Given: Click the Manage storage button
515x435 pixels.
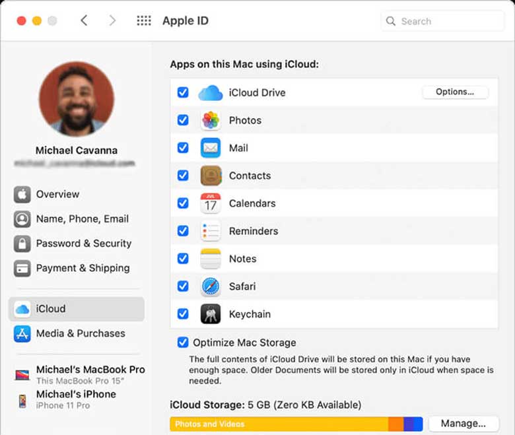Looking at the screenshot, I should [463, 424].
